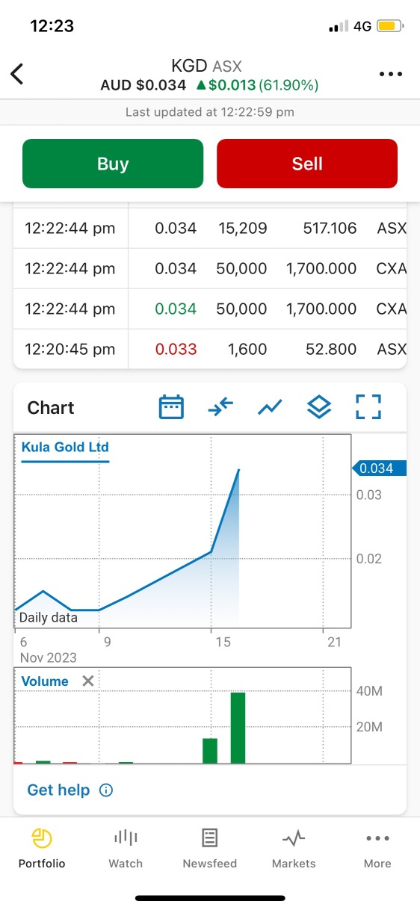Tap the 0.034 current price chart marker

(378, 468)
